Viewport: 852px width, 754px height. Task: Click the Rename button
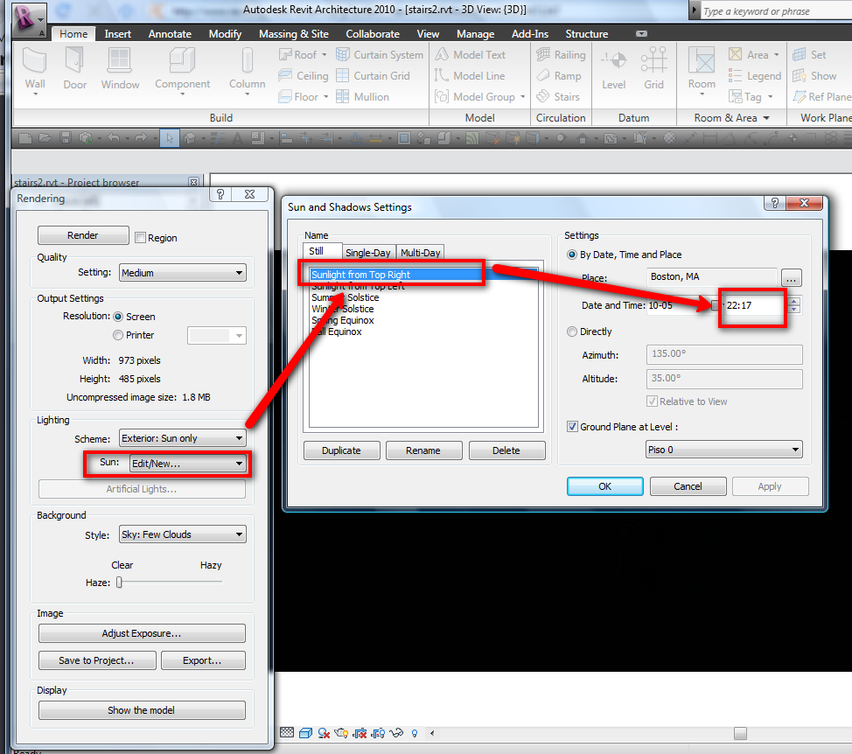point(423,450)
